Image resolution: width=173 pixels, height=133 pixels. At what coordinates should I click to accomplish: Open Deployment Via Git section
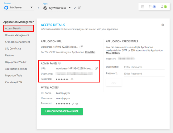[x=16, y=62]
